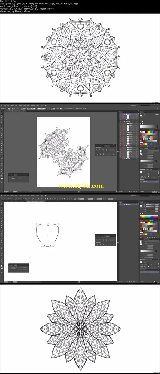Open Object menu in mandala Illustrator frame
This screenshot has width=160, height=374.
click(x=12, y=106)
